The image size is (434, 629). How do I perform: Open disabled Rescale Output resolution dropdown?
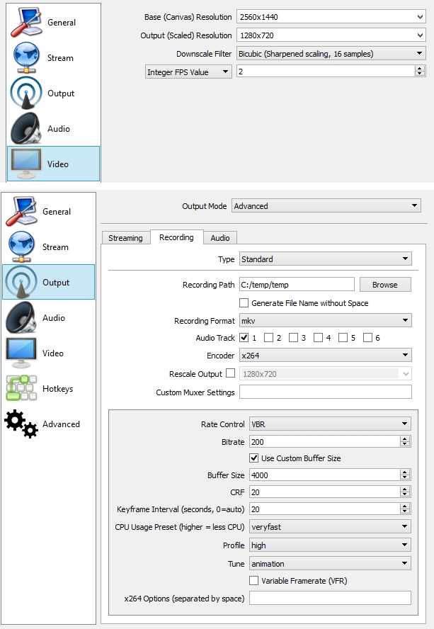pyautogui.click(x=325, y=373)
